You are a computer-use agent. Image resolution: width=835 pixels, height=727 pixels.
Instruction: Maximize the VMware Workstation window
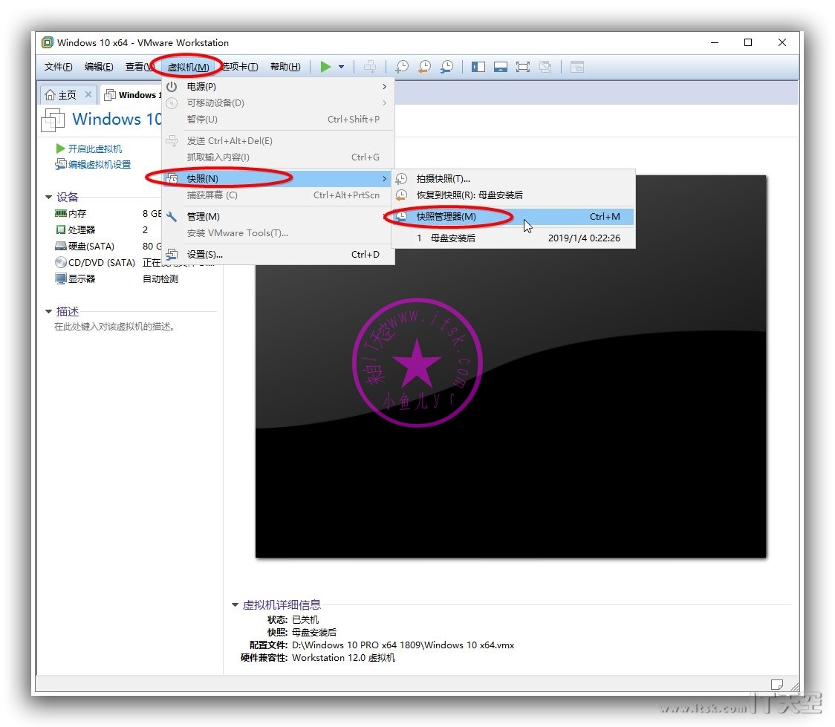[748, 42]
